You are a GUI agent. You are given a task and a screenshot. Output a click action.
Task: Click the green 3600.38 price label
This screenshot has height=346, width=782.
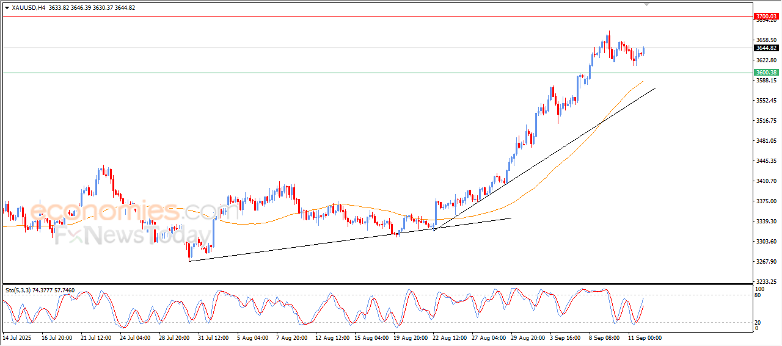[766, 73]
